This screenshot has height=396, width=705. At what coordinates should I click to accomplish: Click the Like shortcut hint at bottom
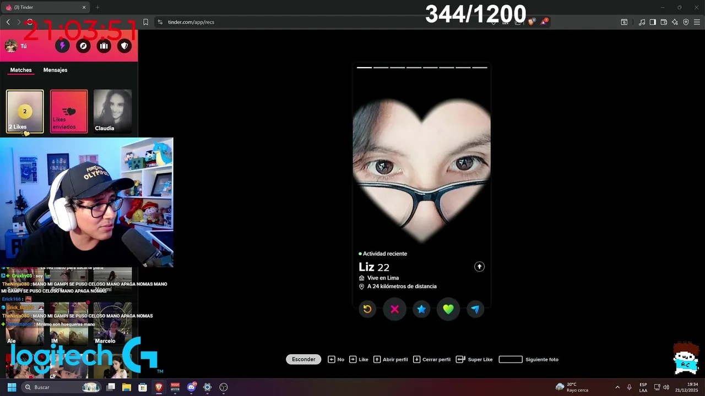click(x=359, y=359)
